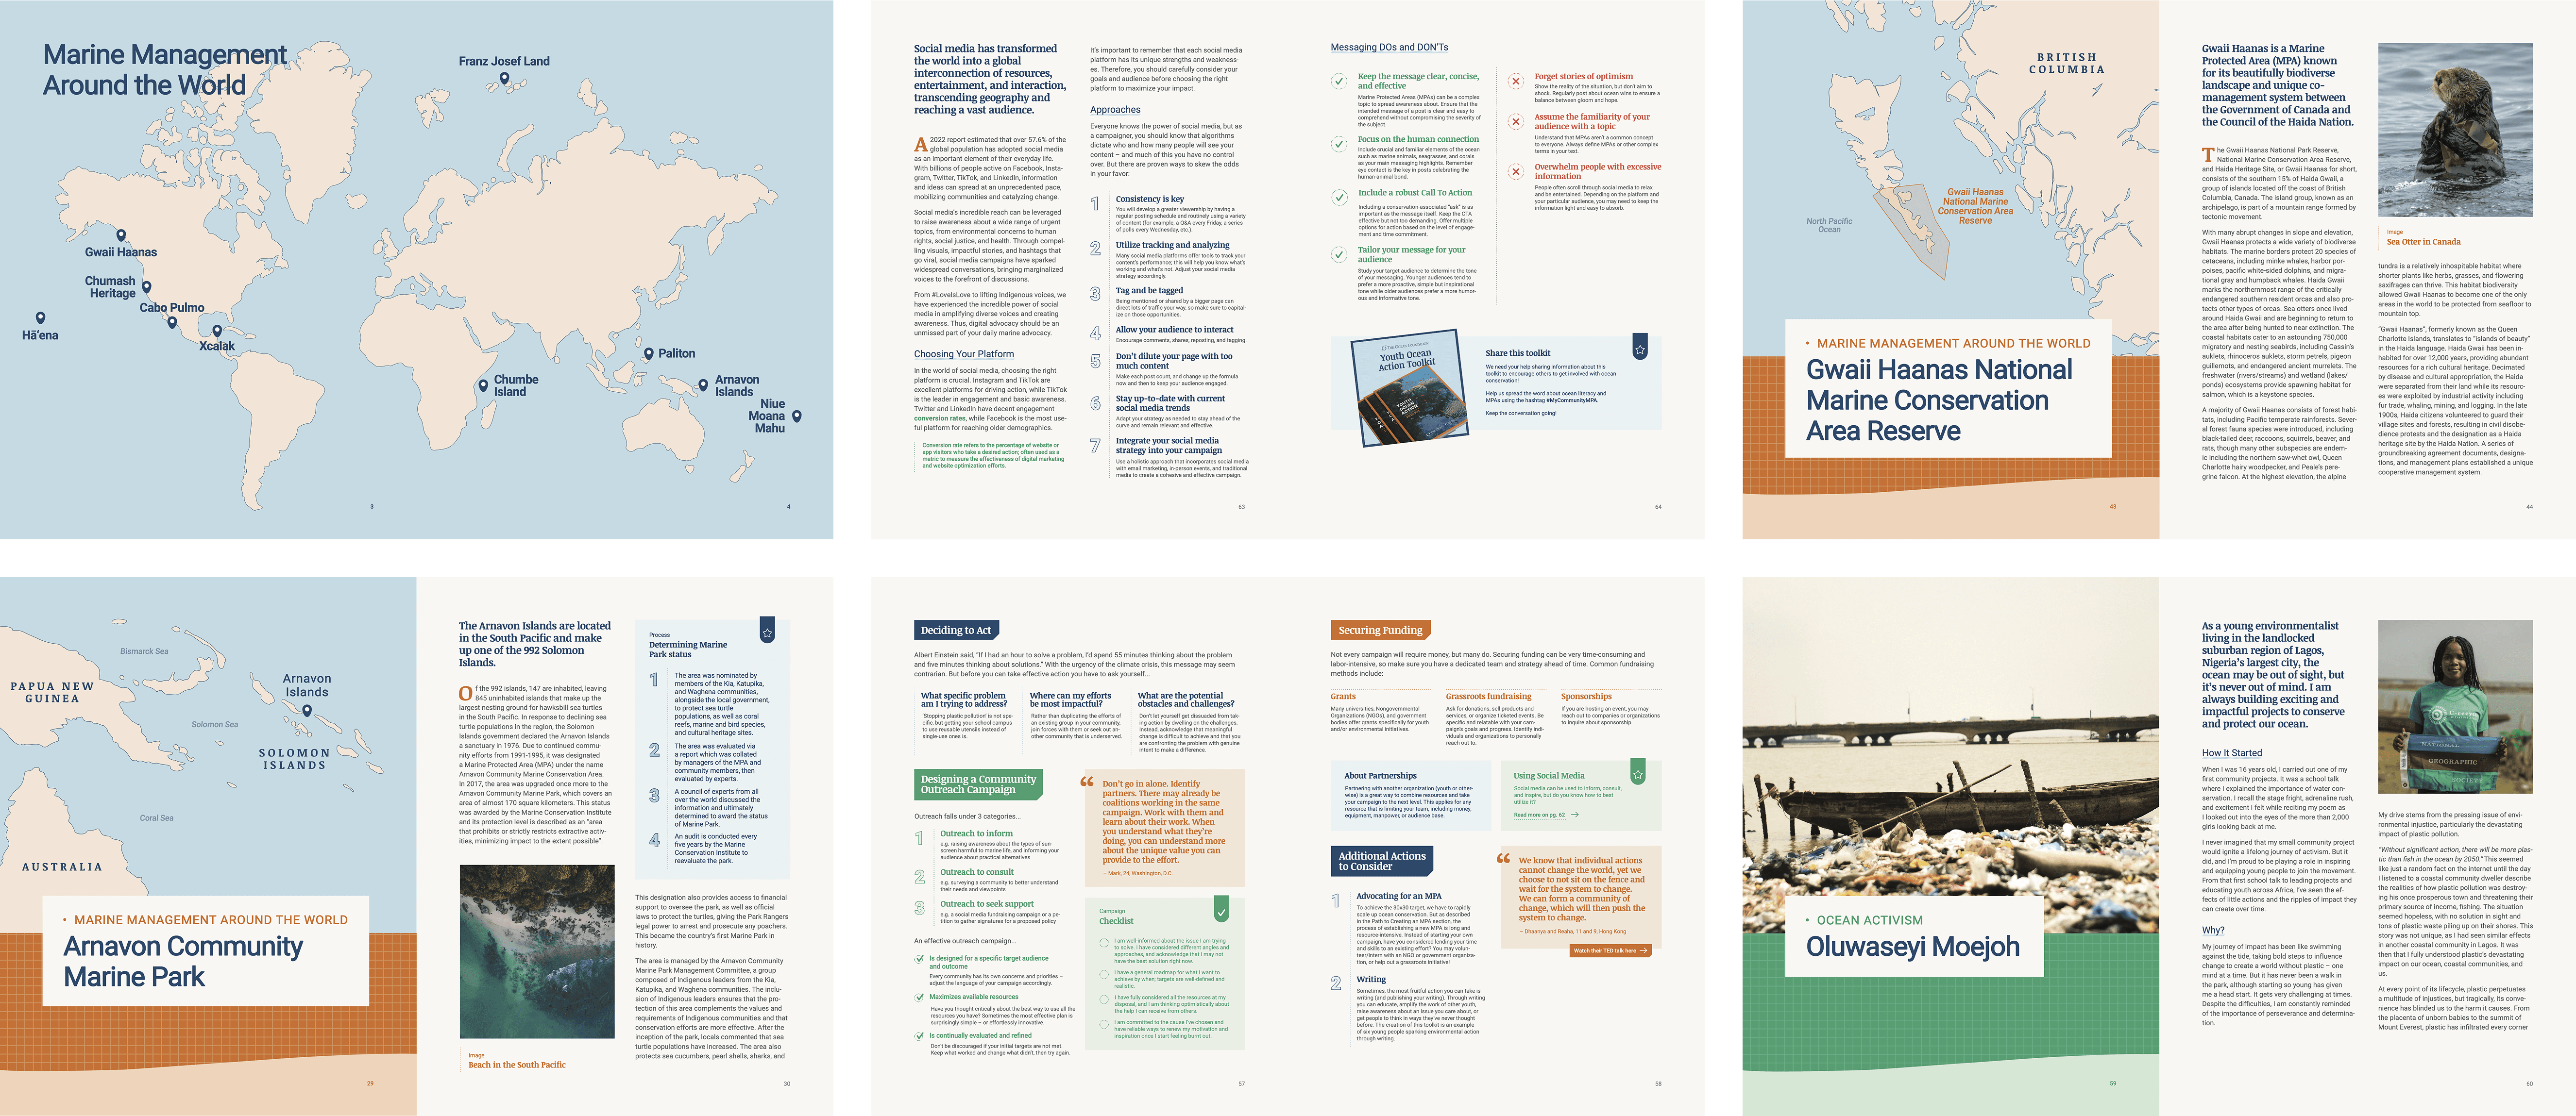Image resolution: width=2576 pixels, height=1116 pixels.
Task: Click the Franz Josef Land map pin
Action: point(504,78)
